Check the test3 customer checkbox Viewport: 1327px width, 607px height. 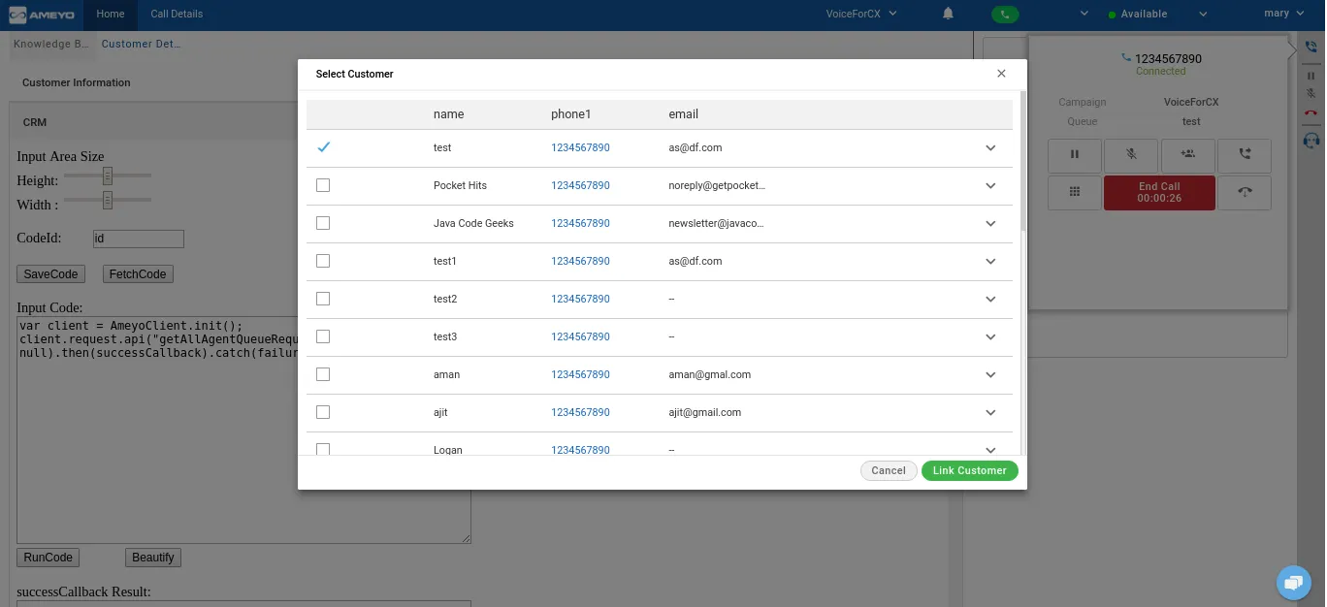click(x=323, y=336)
